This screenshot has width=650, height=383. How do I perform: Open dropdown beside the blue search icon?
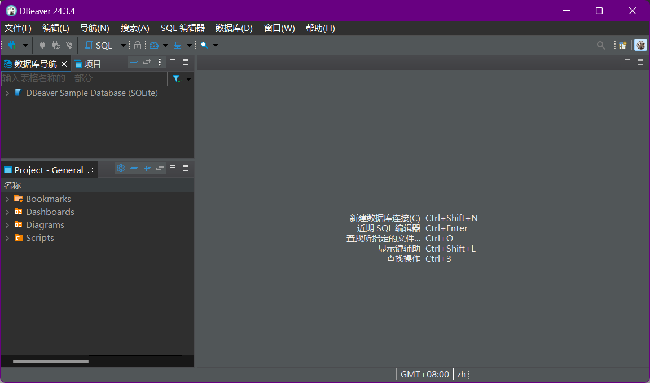tap(216, 45)
